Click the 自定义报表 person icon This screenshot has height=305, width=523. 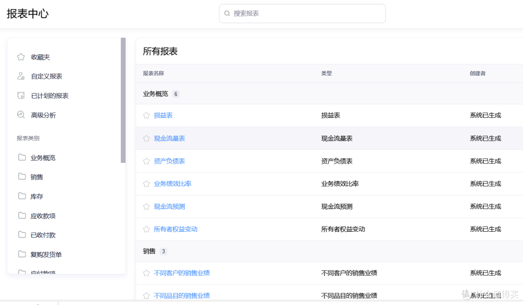click(21, 76)
